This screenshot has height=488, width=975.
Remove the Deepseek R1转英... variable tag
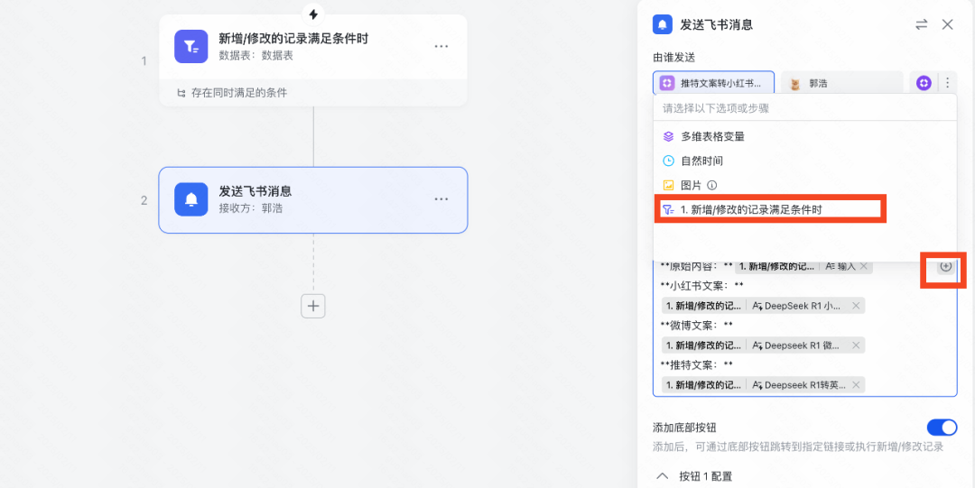tap(856, 385)
